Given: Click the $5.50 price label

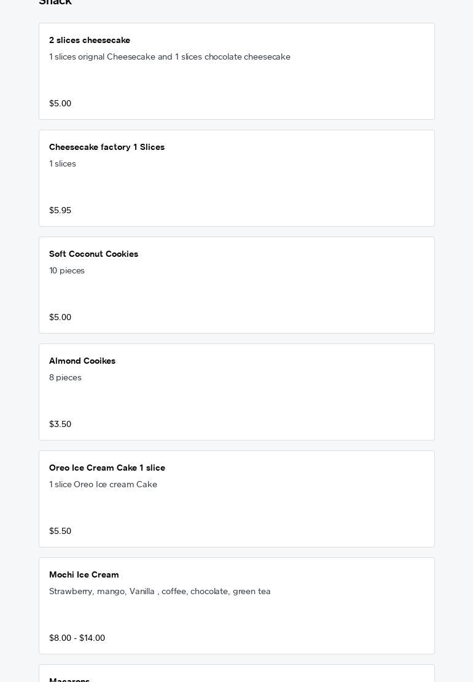Looking at the screenshot, I should (x=60, y=531).
